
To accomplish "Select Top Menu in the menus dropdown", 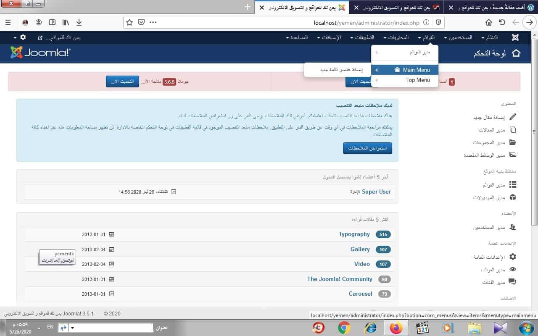I will [405, 80].
